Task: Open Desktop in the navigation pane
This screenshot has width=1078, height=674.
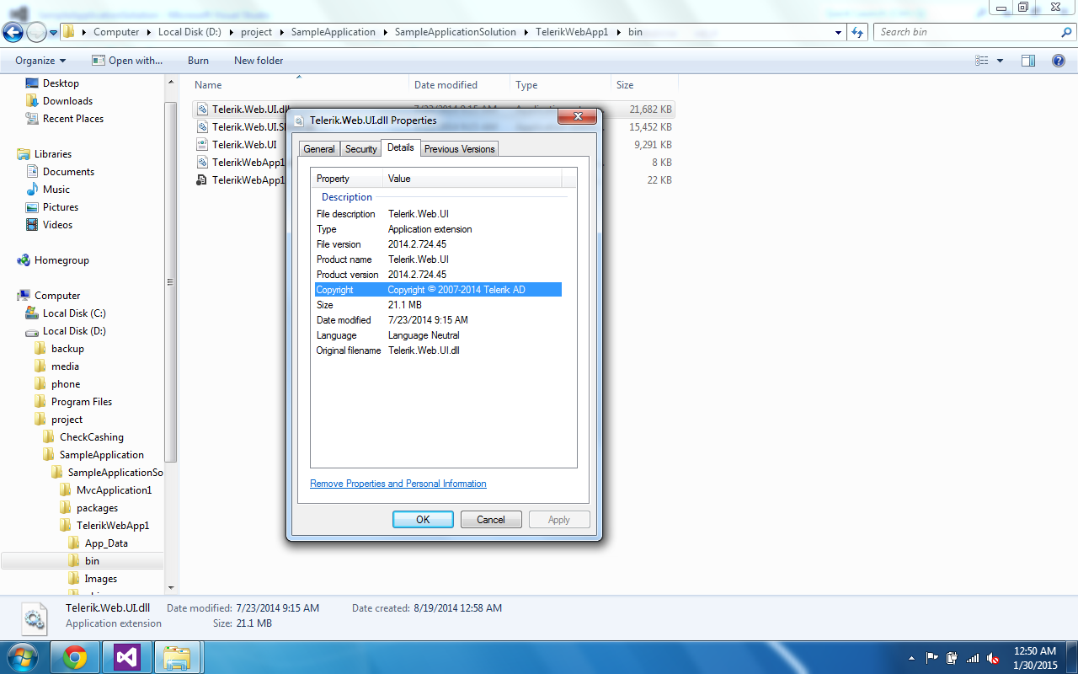Action: 61,83
